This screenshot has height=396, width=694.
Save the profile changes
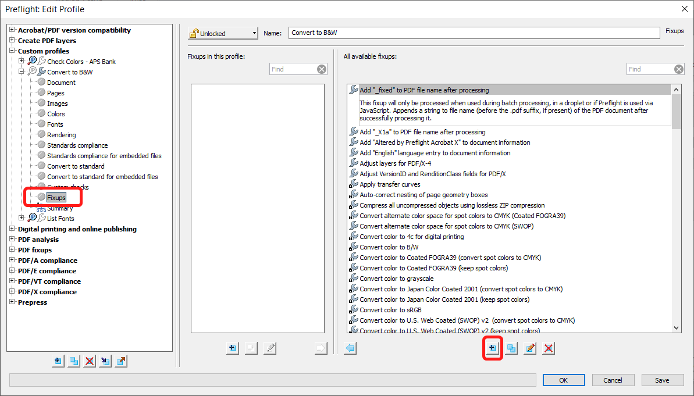click(x=662, y=380)
